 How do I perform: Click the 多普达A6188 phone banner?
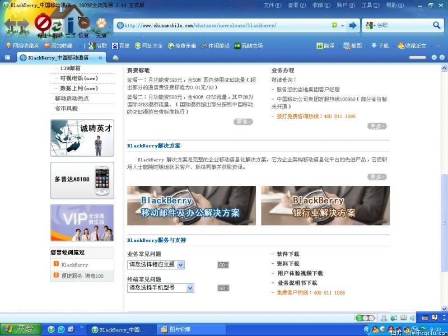click(82, 180)
